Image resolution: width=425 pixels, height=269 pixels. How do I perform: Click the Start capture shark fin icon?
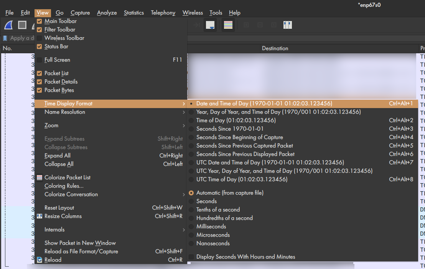[9, 25]
